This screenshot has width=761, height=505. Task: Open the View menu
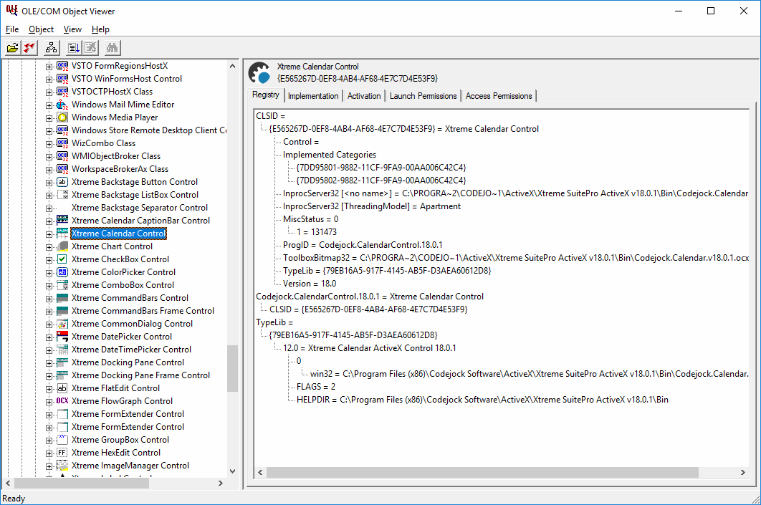(x=73, y=29)
